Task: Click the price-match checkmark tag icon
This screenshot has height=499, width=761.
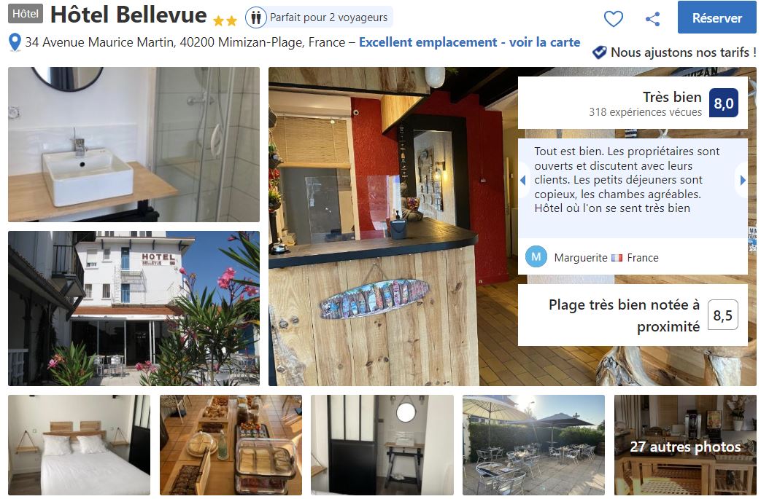Action: pos(599,52)
